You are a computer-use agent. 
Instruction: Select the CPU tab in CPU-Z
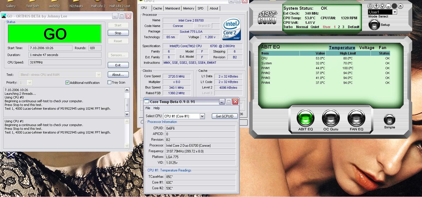(144, 8)
